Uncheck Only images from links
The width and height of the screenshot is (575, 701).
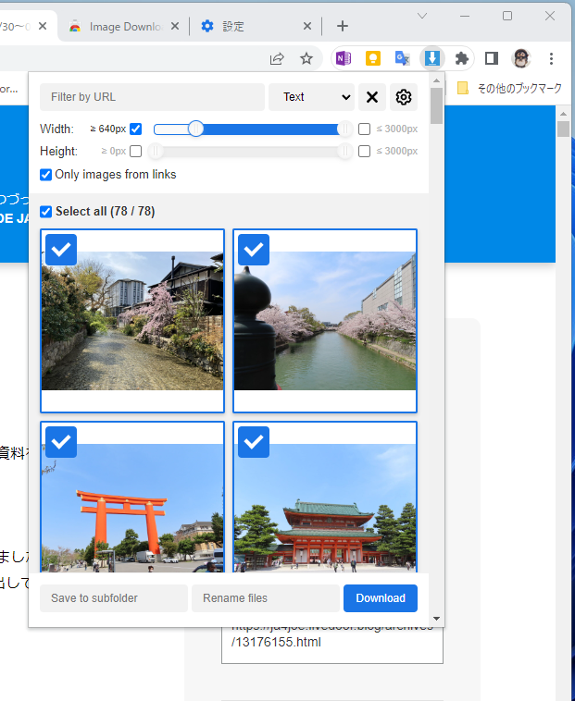click(x=45, y=175)
